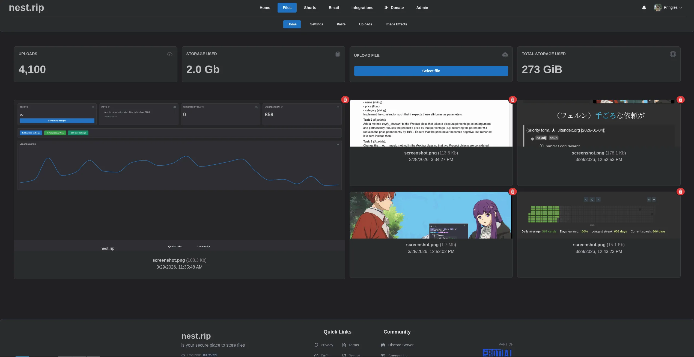
Task: Open the Terms page
Action: [x=353, y=345]
